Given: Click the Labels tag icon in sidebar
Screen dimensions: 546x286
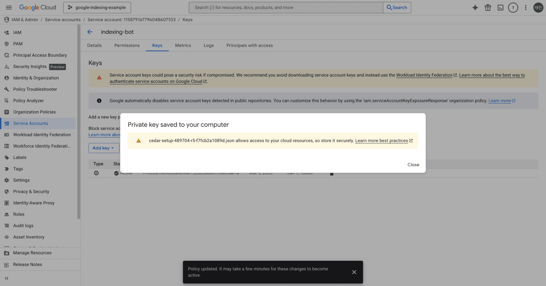Looking at the screenshot, I should [x=6, y=158].
